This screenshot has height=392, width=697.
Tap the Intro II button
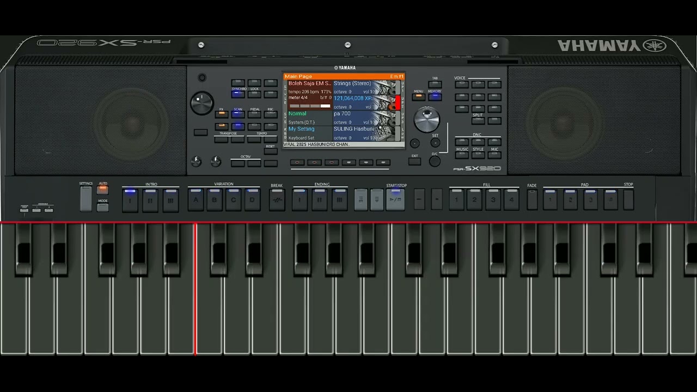pyautogui.click(x=150, y=200)
